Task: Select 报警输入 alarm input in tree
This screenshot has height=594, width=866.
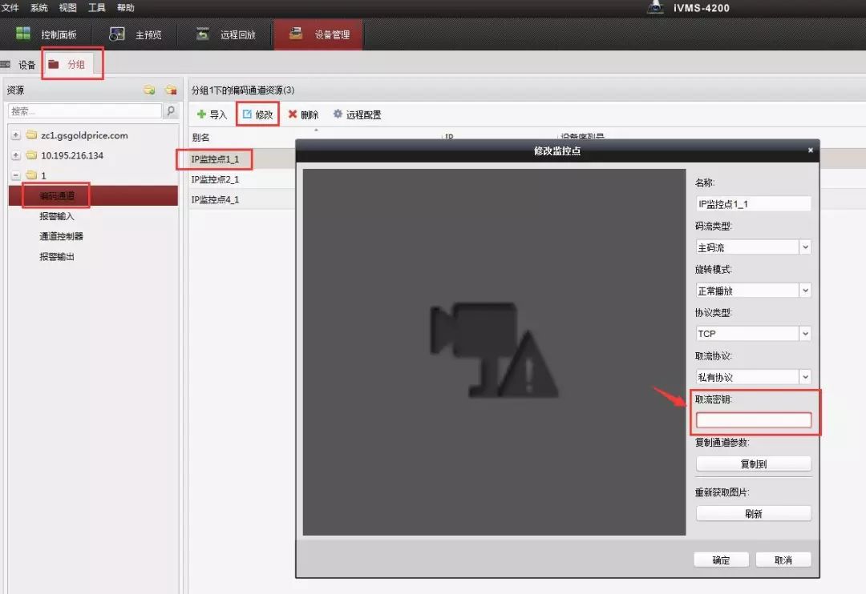Action: pos(57,216)
